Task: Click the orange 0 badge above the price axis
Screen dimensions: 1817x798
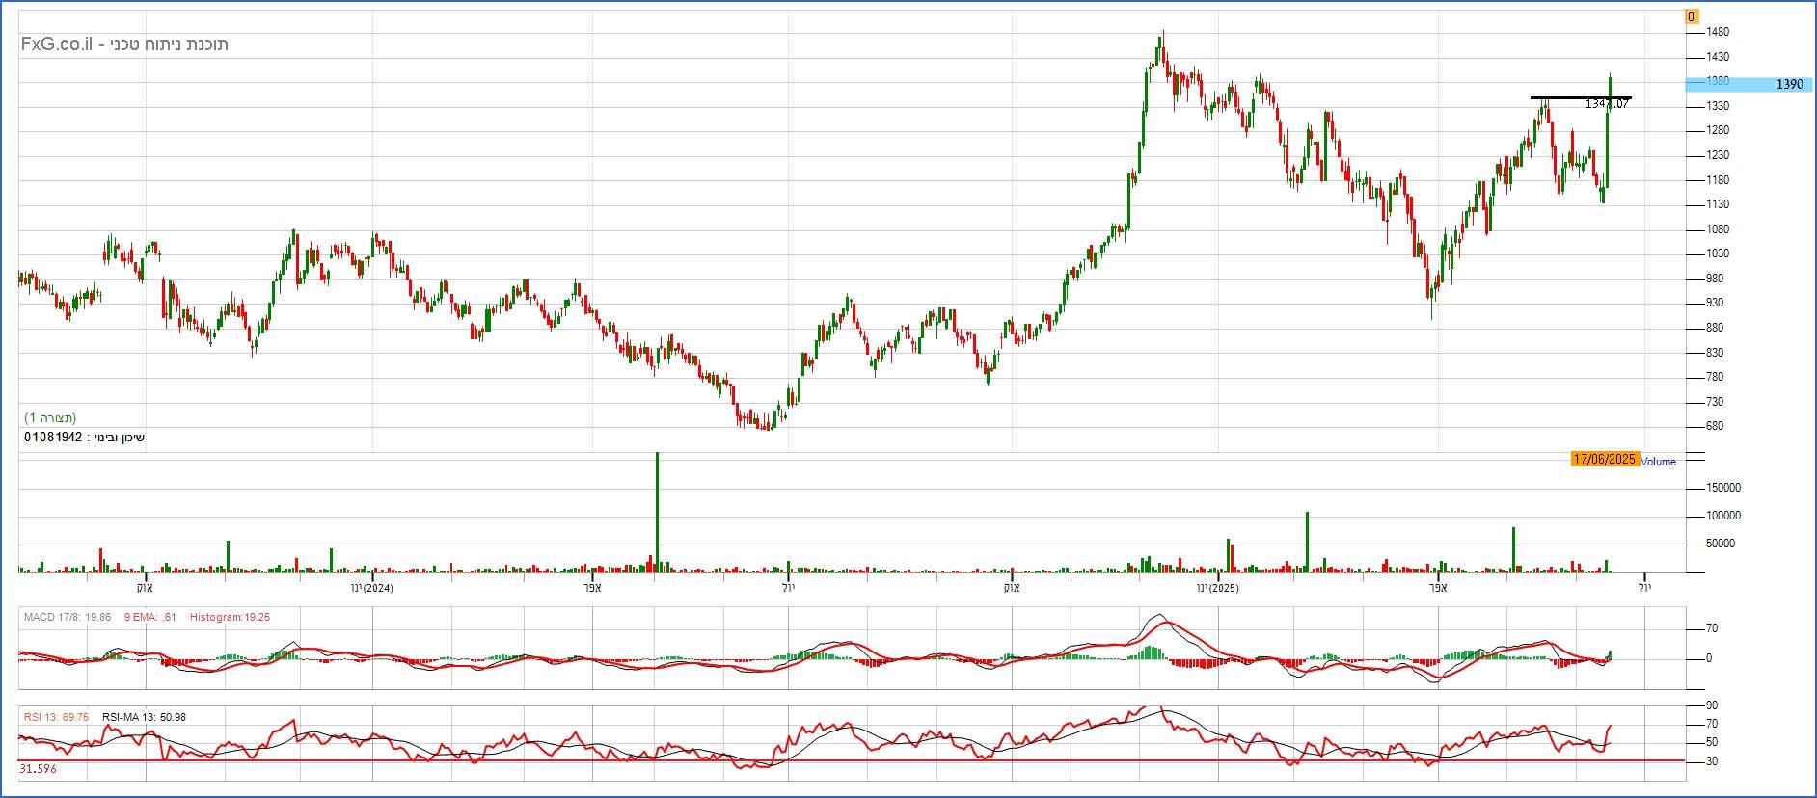Action: click(x=1692, y=16)
